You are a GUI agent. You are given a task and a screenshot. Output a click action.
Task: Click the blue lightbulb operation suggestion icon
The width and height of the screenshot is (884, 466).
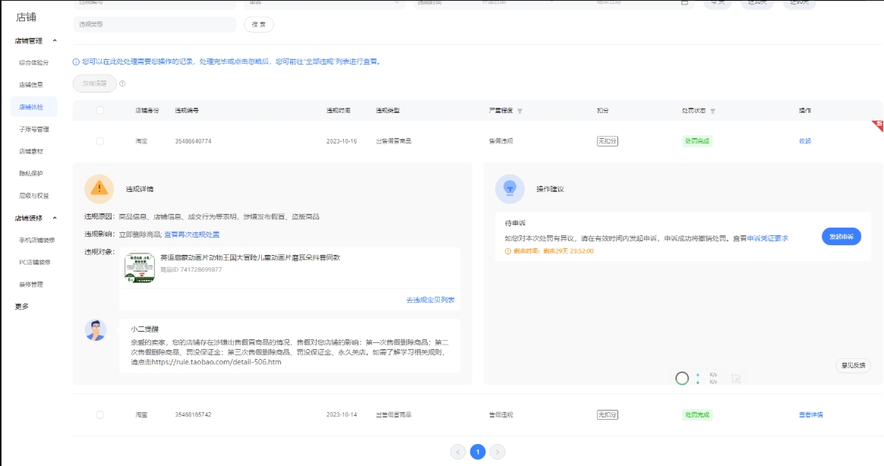[510, 189]
